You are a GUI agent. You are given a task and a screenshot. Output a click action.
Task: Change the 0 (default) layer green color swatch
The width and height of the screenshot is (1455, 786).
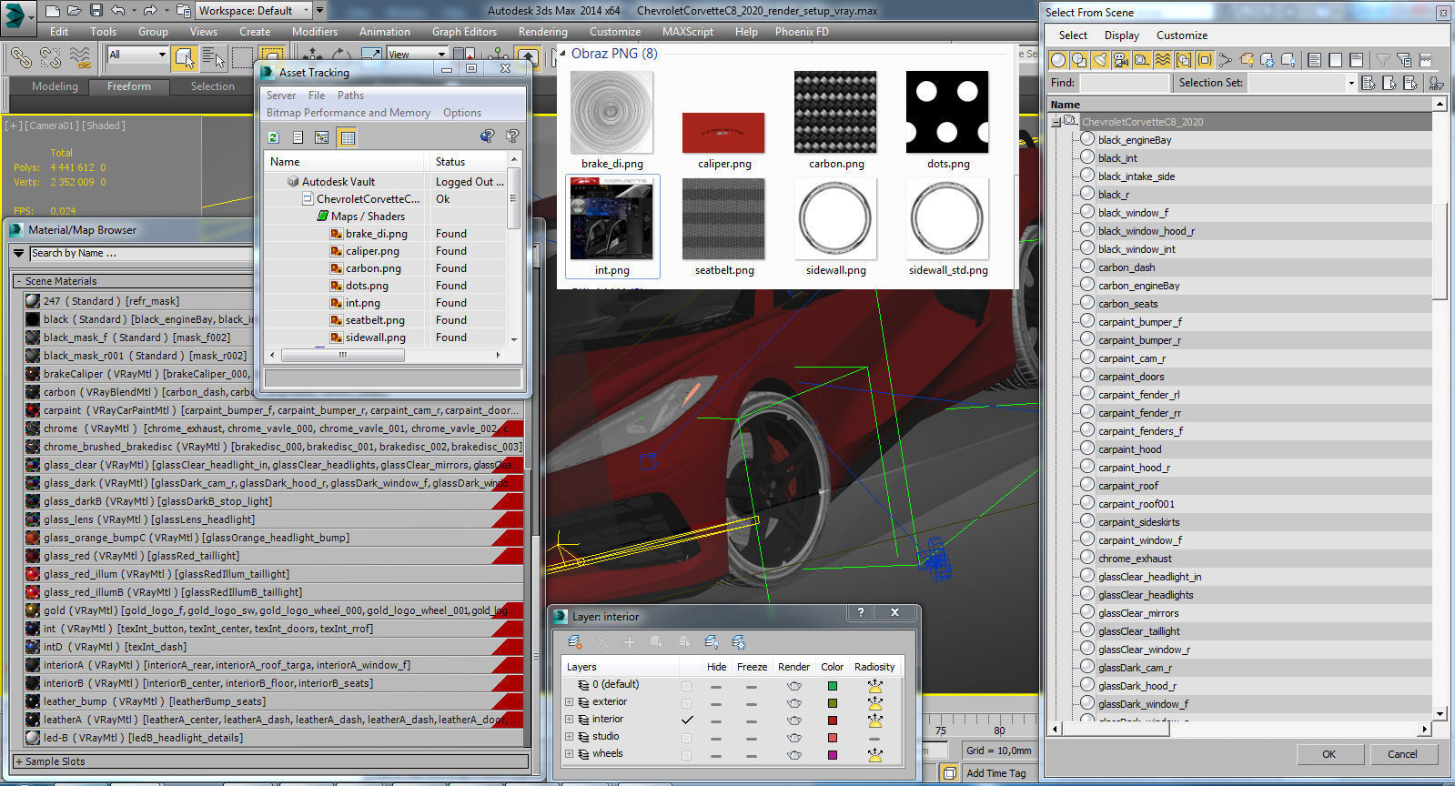click(832, 686)
